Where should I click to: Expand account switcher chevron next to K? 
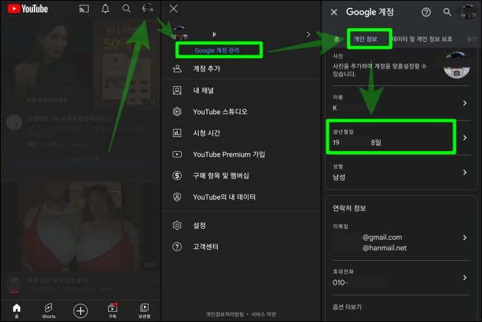pyautogui.click(x=308, y=35)
